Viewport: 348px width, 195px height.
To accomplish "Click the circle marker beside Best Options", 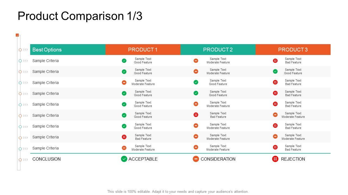I will click(x=20, y=50).
